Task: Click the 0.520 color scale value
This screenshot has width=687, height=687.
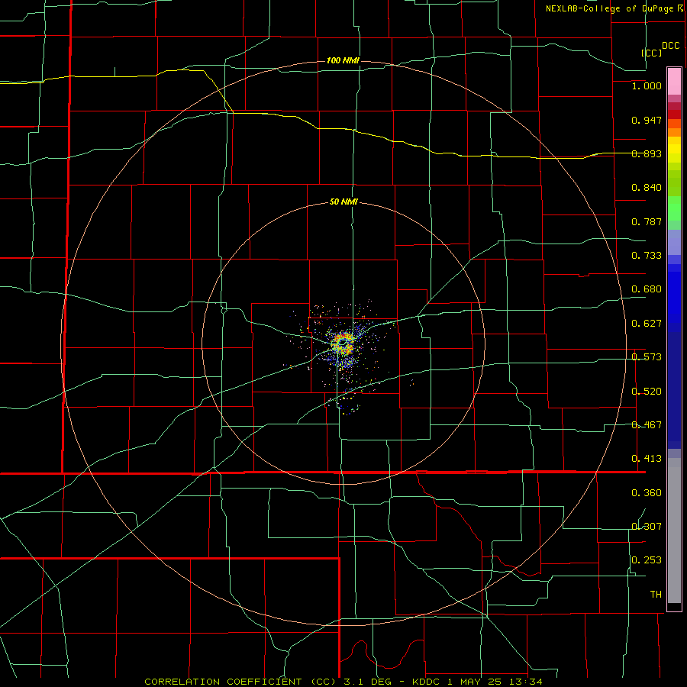Action: click(x=647, y=392)
